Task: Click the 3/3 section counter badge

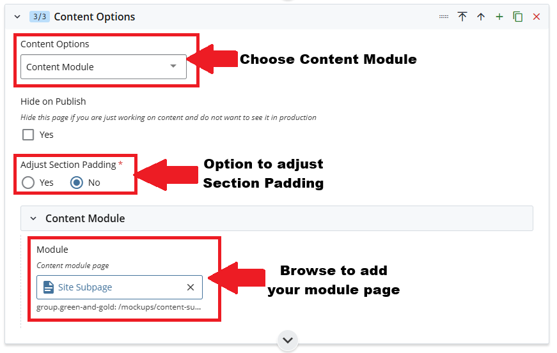Action: (x=40, y=17)
